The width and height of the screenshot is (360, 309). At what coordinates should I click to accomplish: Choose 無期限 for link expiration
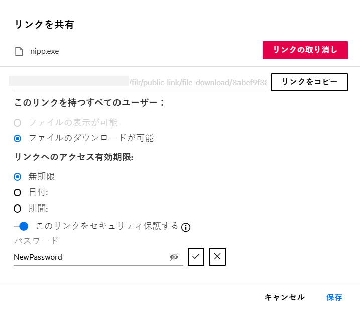tap(18, 176)
